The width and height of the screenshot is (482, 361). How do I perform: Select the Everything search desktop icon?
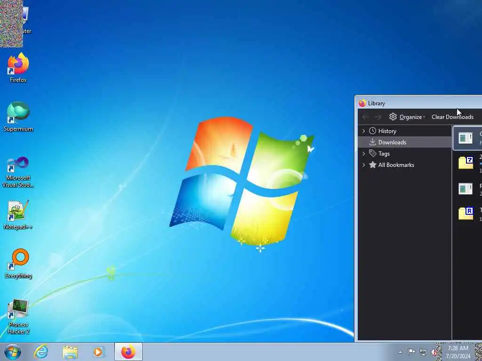18,263
